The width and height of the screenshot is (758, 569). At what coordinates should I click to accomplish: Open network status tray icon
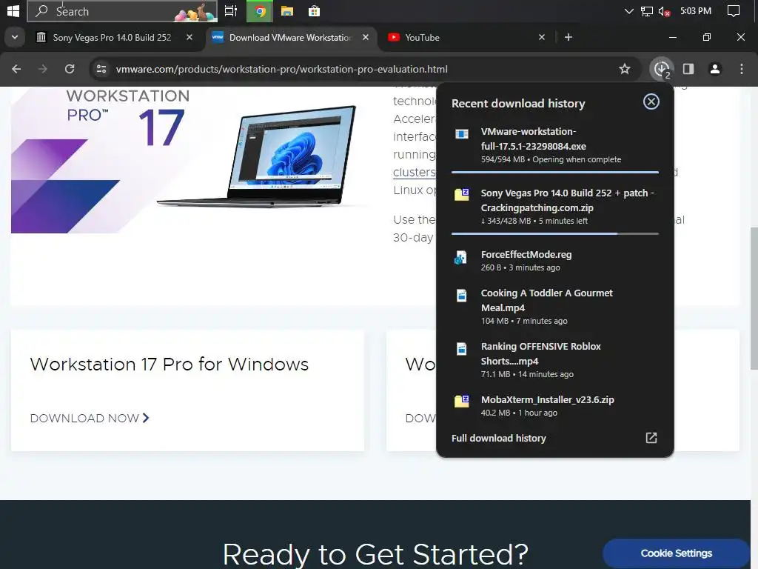pyautogui.click(x=646, y=11)
